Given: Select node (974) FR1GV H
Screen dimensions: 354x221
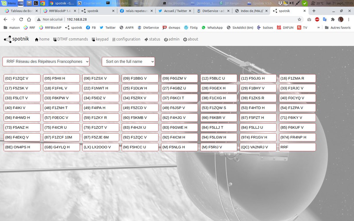Looking at the screenshot, I should tap(258, 137).
